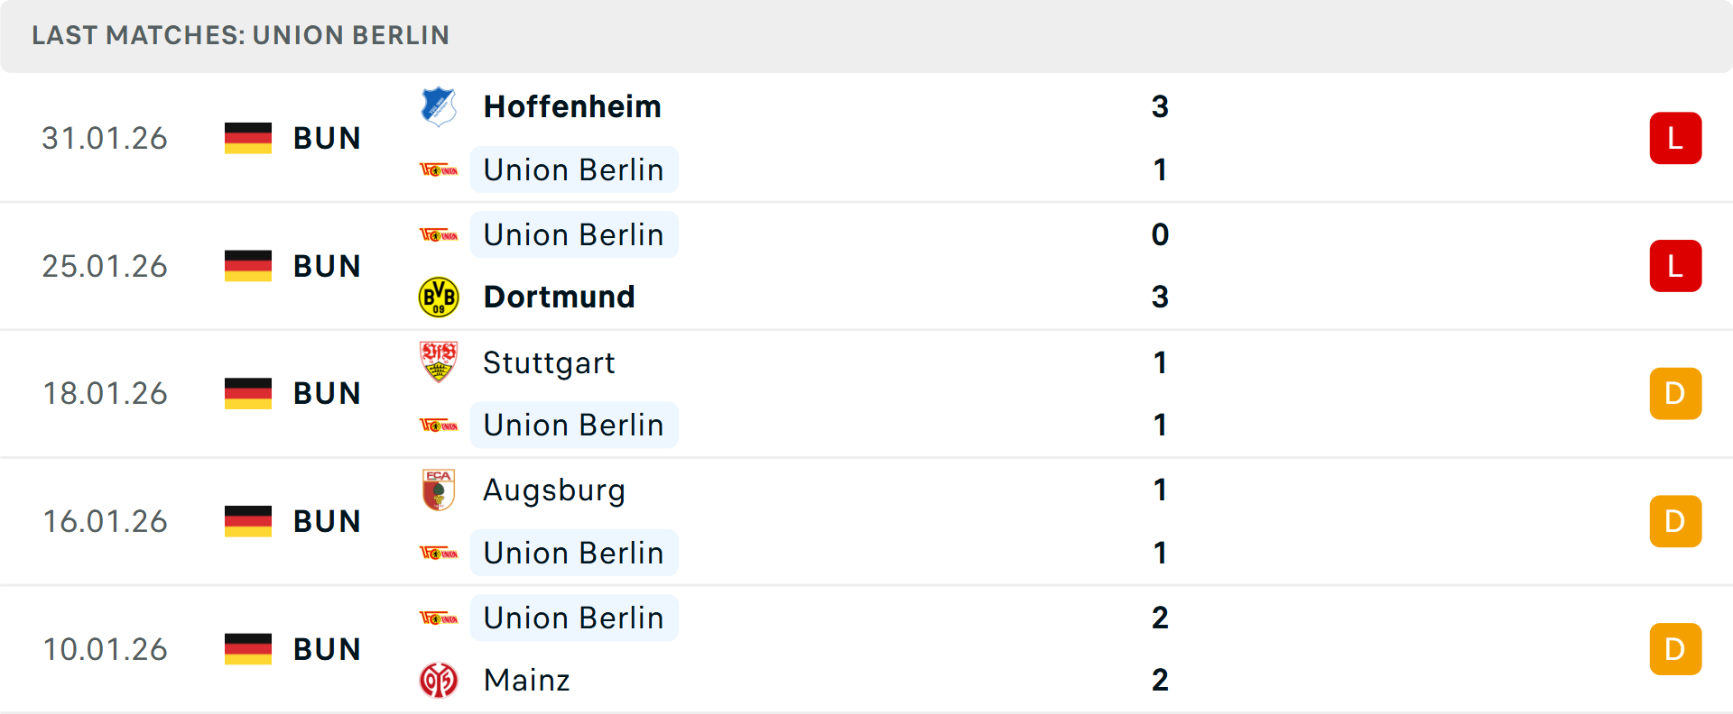Open the Hoffenheim match result badge

(x=1675, y=138)
